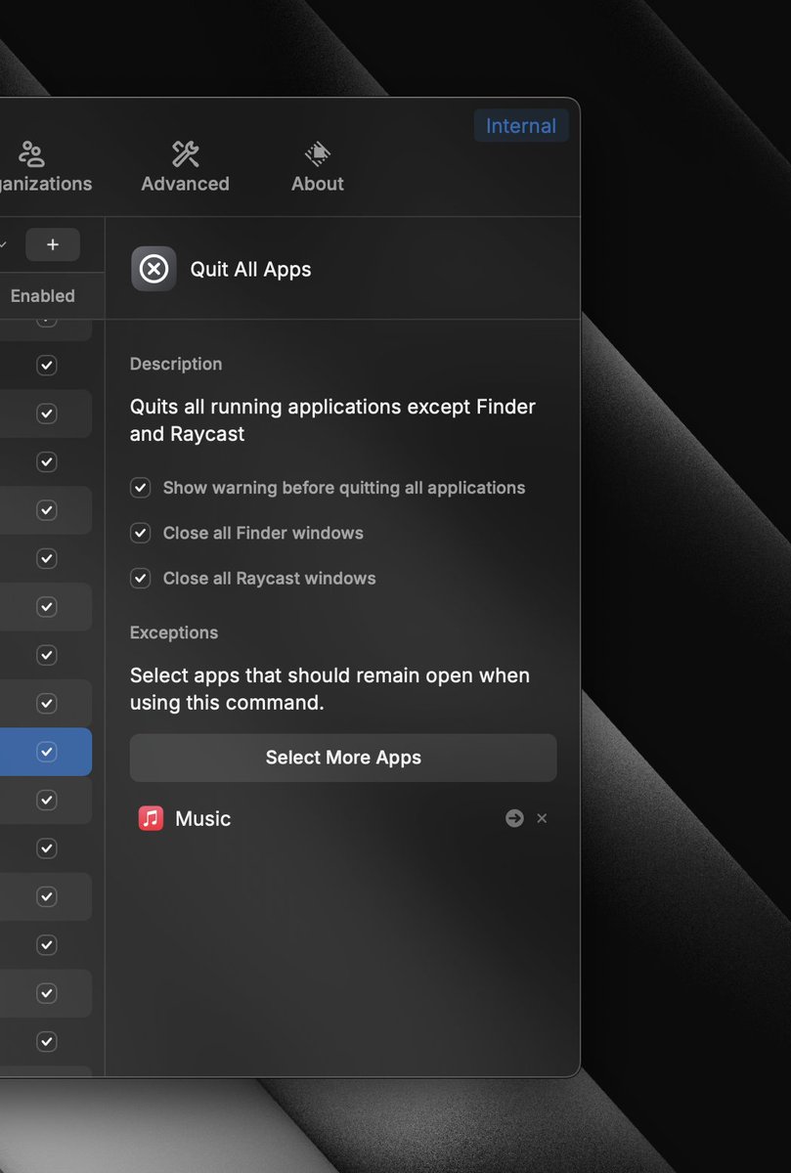Image resolution: width=791 pixels, height=1173 pixels.
Task: Click the 'Internal' badge
Action: coord(521,125)
